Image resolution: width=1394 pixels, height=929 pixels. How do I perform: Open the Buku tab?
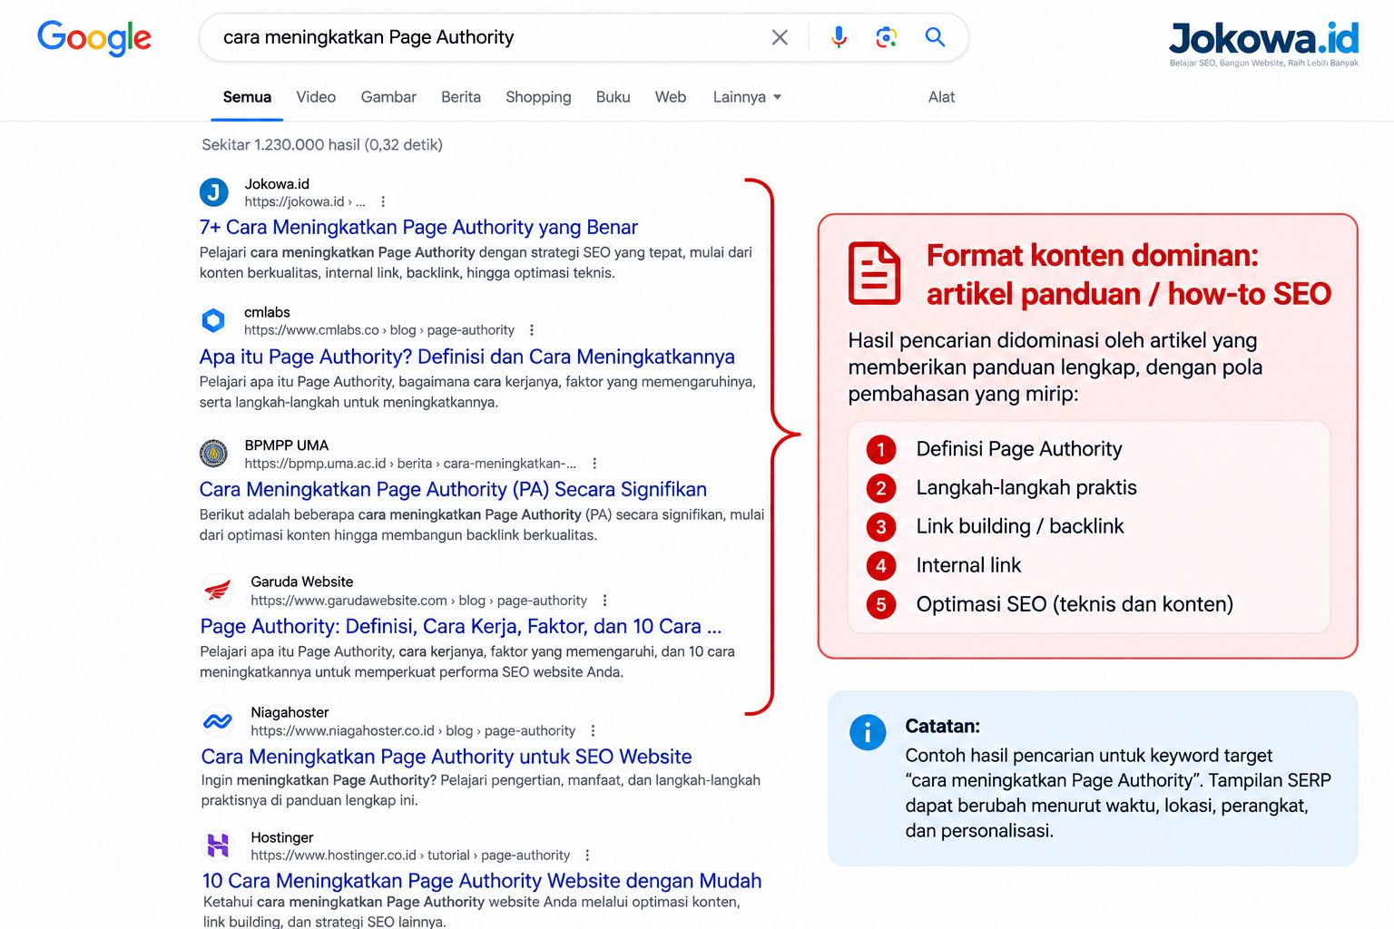(x=614, y=97)
